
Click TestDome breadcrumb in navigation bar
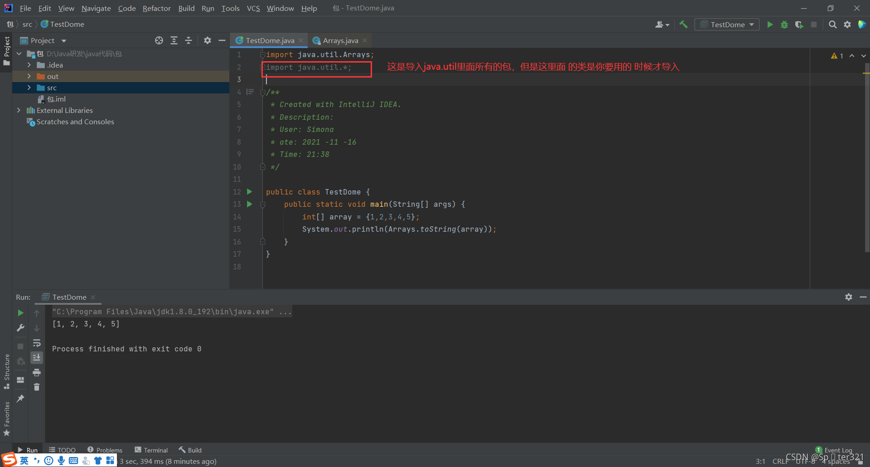(x=63, y=24)
